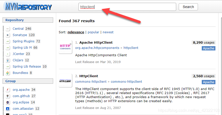Click the Apache license tag on commons-httpclient

pyautogui.click(x=209, y=82)
